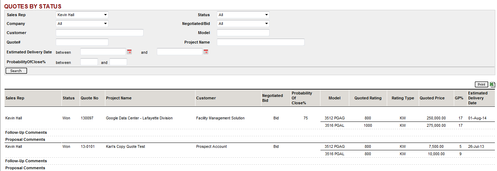Open the Negotiated/Bid dropdown
The width and height of the screenshot is (497, 171).
tap(243, 24)
